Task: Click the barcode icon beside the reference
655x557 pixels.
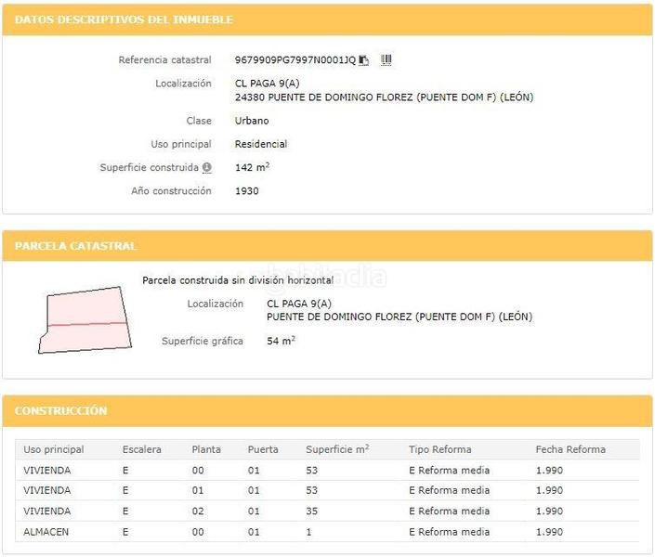Action: tap(386, 60)
